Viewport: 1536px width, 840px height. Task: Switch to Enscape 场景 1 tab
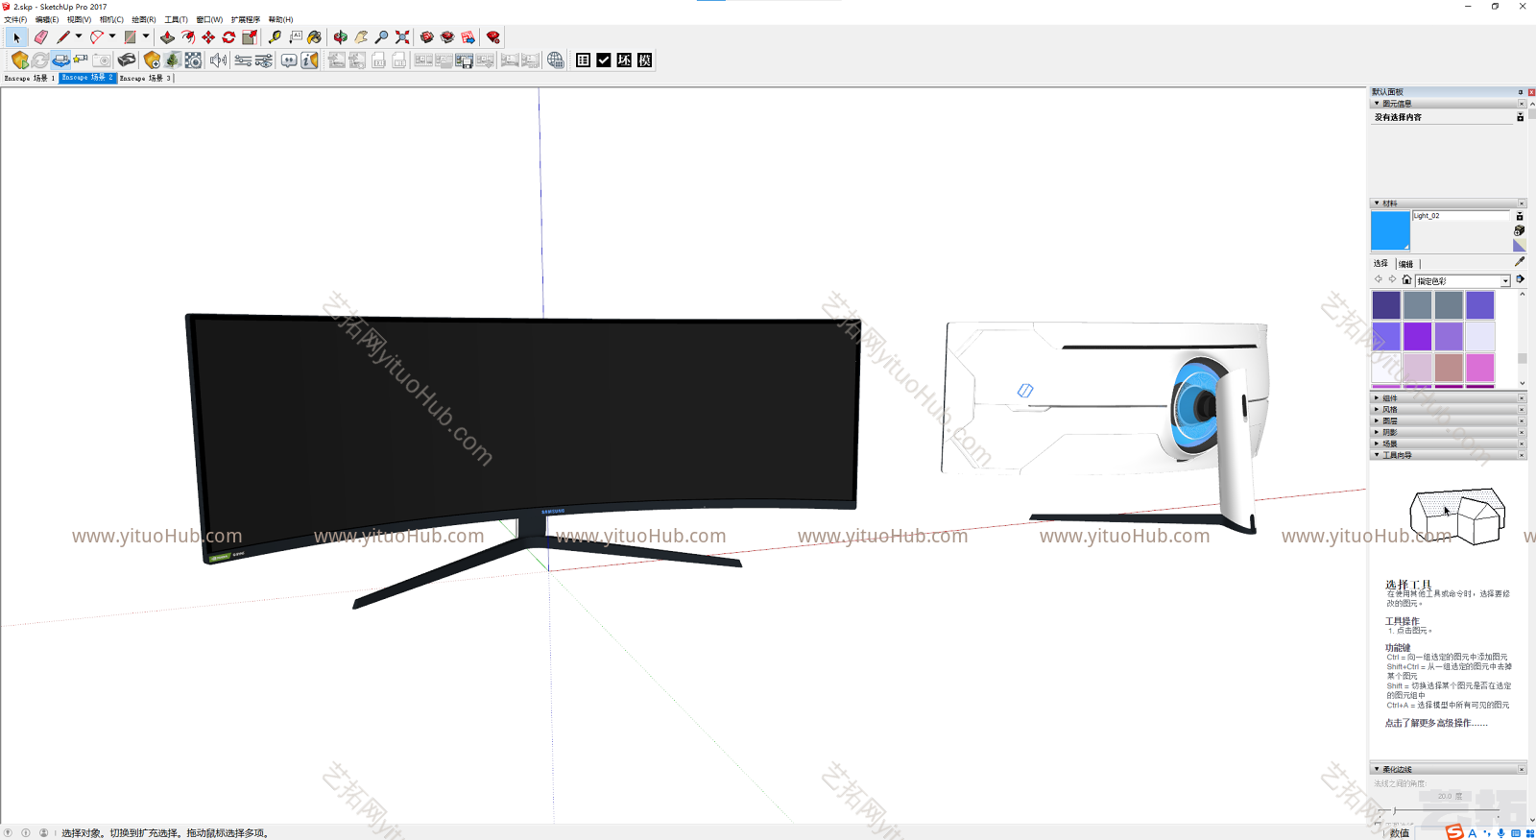pos(30,78)
